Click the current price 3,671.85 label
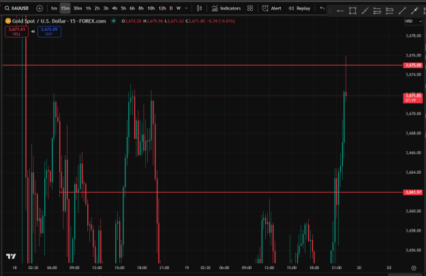The width and height of the screenshot is (426, 276). click(413, 98)
